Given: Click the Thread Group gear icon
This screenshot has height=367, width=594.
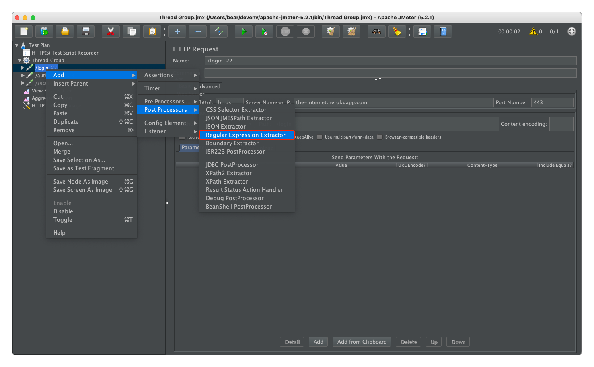Looking at the screenshot, I should pos(26,60).
